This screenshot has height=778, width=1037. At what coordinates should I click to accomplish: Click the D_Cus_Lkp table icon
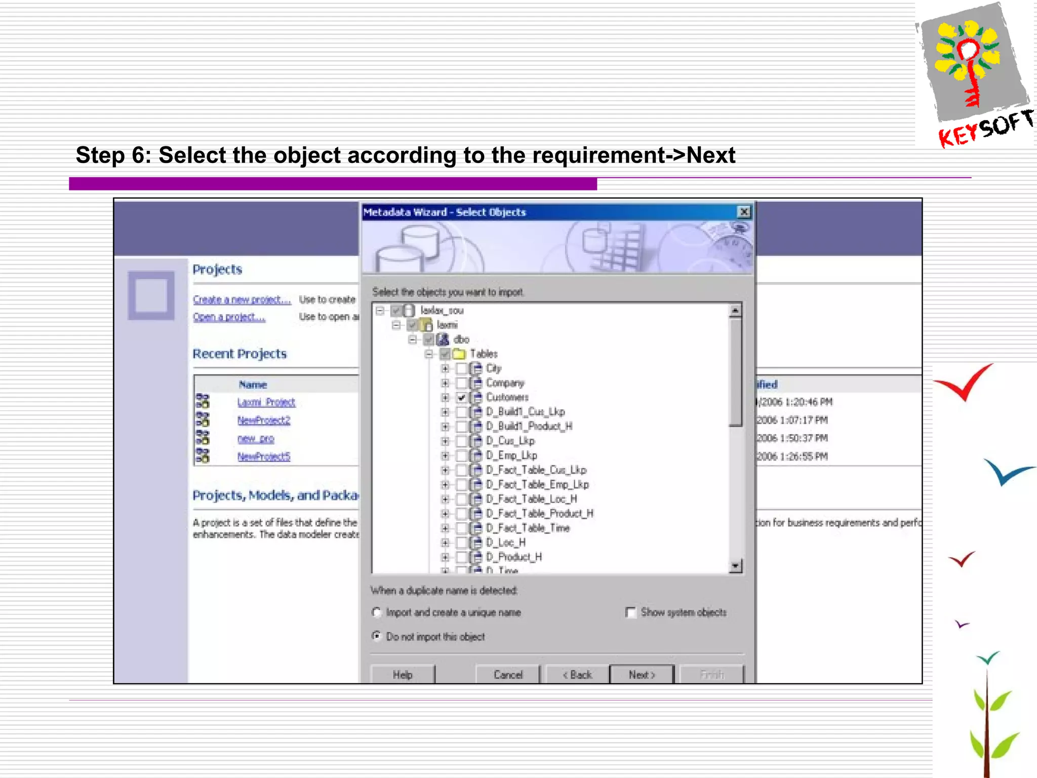pyautogui.click(x=476, y=441)
